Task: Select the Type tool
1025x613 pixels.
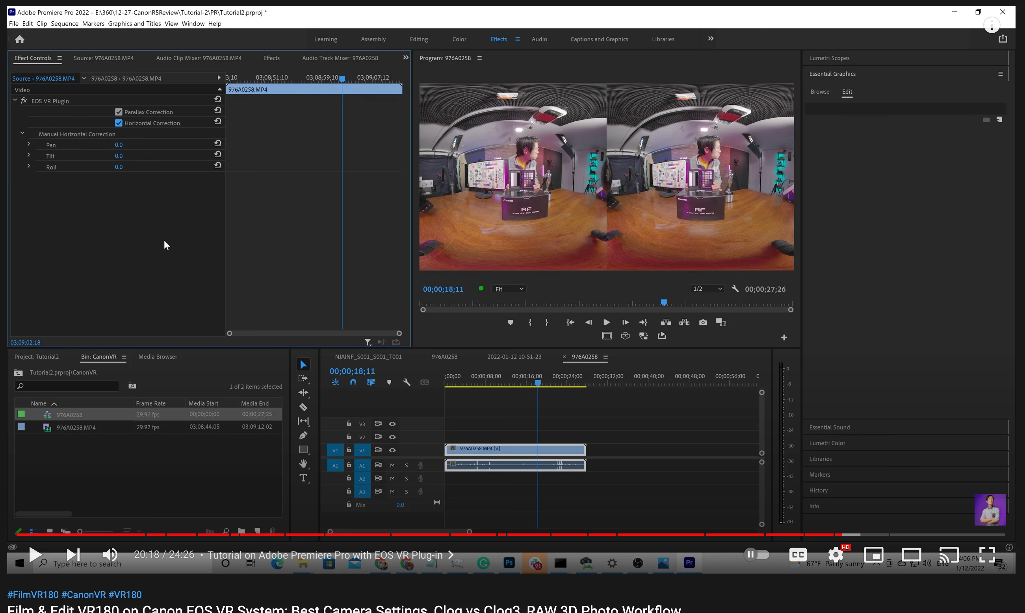Action: pos(303,478)
